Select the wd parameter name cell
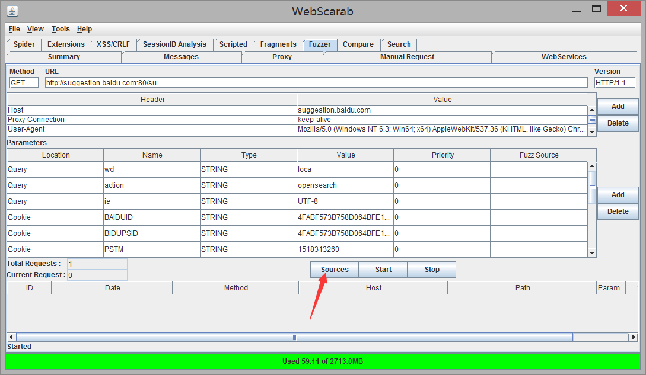646x375 pixels. [x=152, y=169]
